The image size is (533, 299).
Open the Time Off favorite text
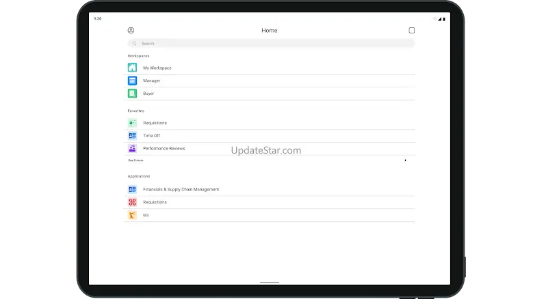pyautogui.click(x=151, y=136)
